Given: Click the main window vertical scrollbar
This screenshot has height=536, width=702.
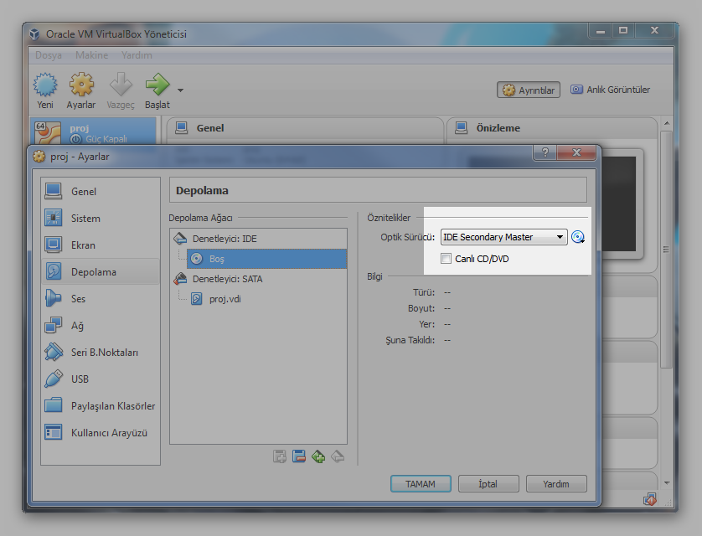Looking at the screenshot, I should 666,249.
